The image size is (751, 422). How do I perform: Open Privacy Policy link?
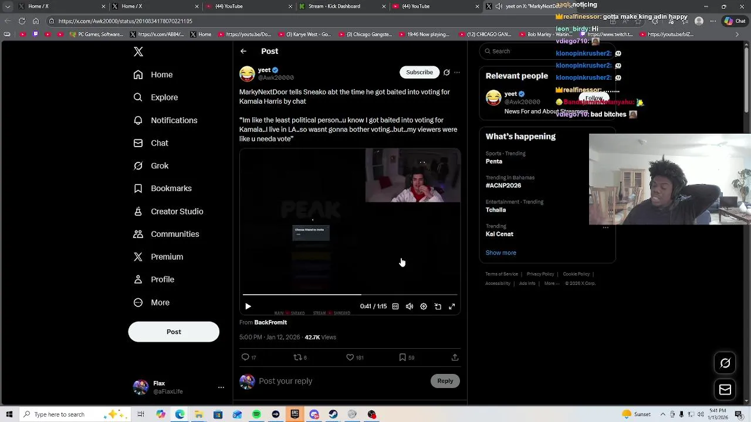point(540,274)
